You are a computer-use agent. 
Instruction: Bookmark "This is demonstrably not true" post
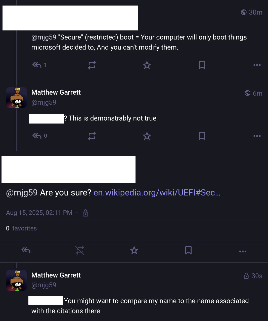click(202, 136)
